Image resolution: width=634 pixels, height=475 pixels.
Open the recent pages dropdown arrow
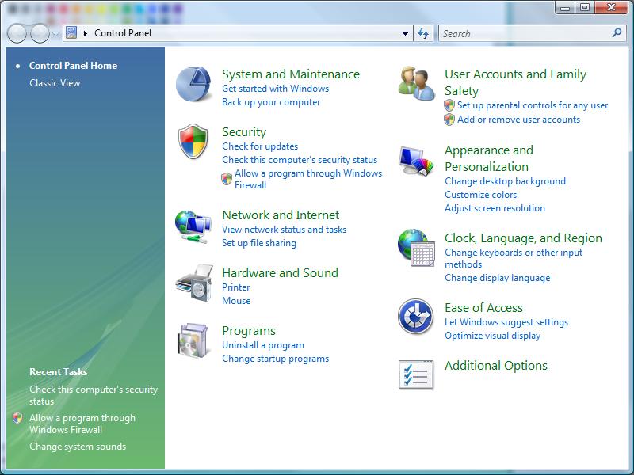pos(55,34)
